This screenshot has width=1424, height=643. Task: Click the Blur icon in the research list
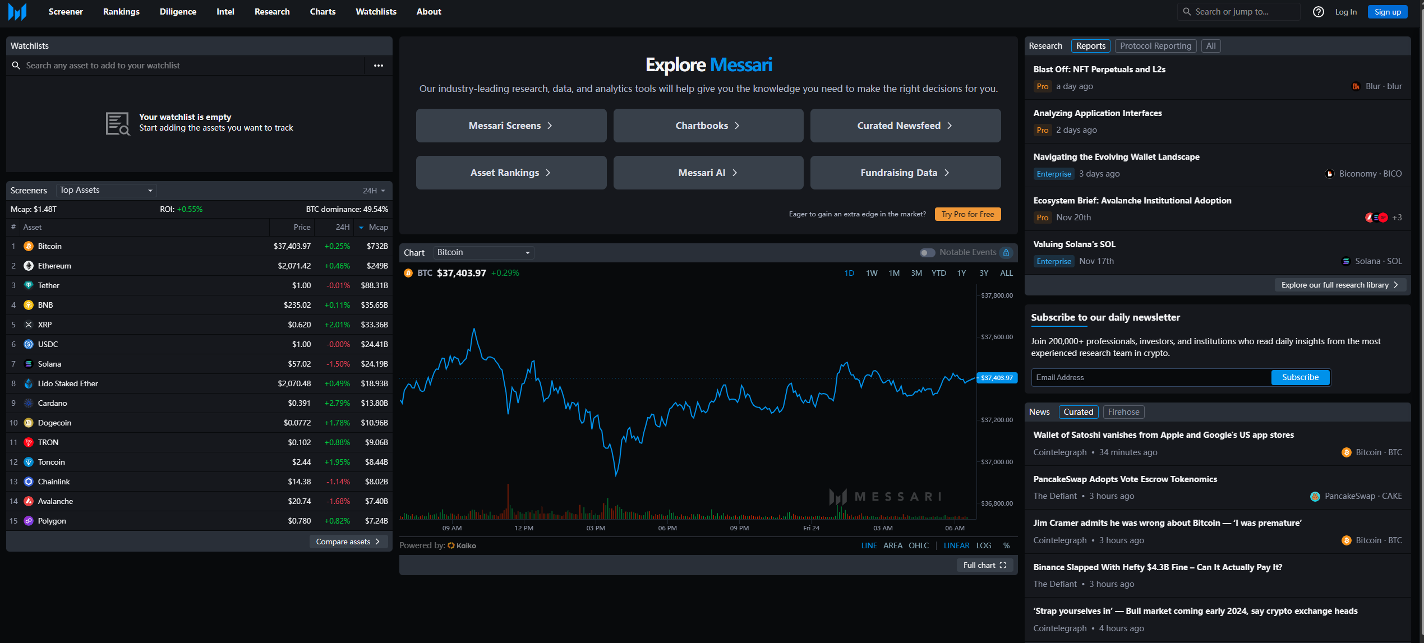(1356, 86)
